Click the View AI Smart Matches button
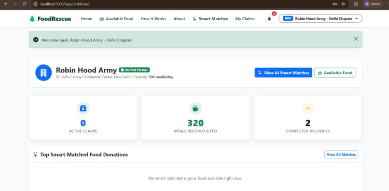 283,73
